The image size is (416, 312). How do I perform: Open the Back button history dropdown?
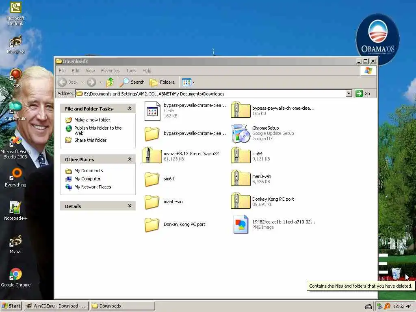82,82
